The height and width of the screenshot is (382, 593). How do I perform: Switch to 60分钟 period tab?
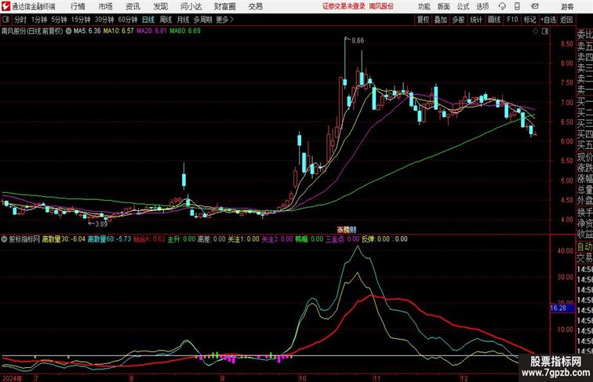click(127, 20)
